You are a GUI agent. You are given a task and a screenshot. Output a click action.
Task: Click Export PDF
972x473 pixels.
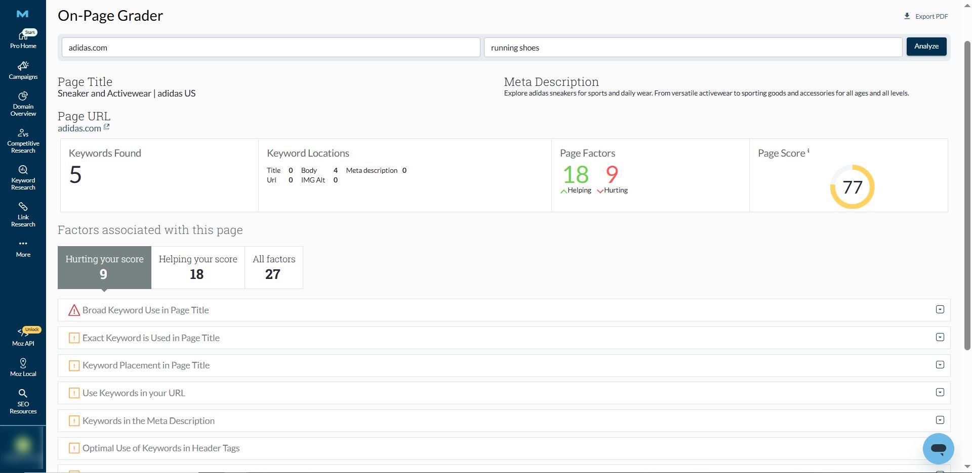point(926,16)
